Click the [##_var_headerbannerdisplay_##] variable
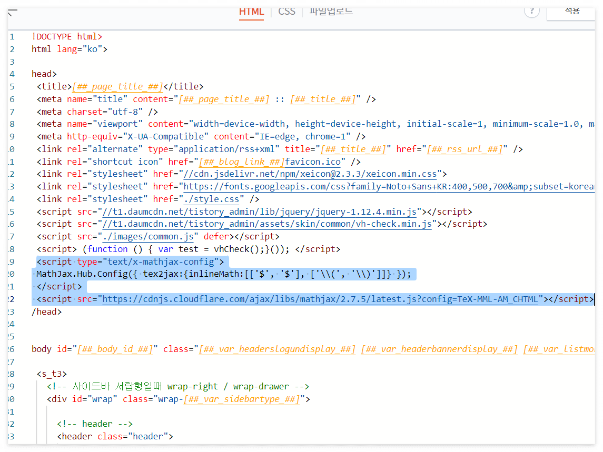The height and width of the screenshot is (452, 603). (x=439, y=349)
